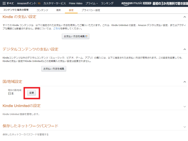Image resolution: width=188 pixels, height=141 pixels.
Task: Collapse the 国/地域設定 section
Action: click(x=185, y=82)
